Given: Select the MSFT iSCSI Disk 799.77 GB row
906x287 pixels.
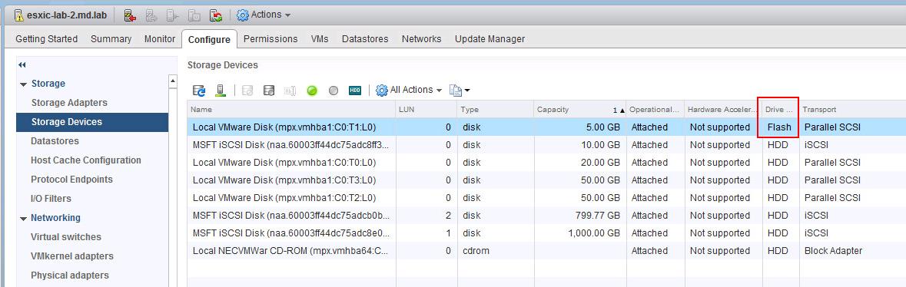Looking at the screenshot, I should [x=546, y=216].
